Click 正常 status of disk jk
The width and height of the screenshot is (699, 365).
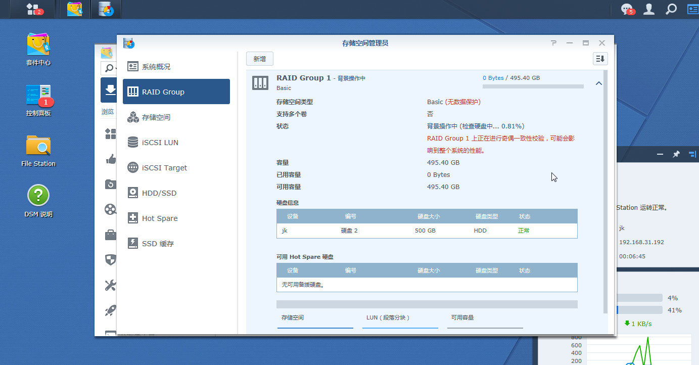(524, 231)
